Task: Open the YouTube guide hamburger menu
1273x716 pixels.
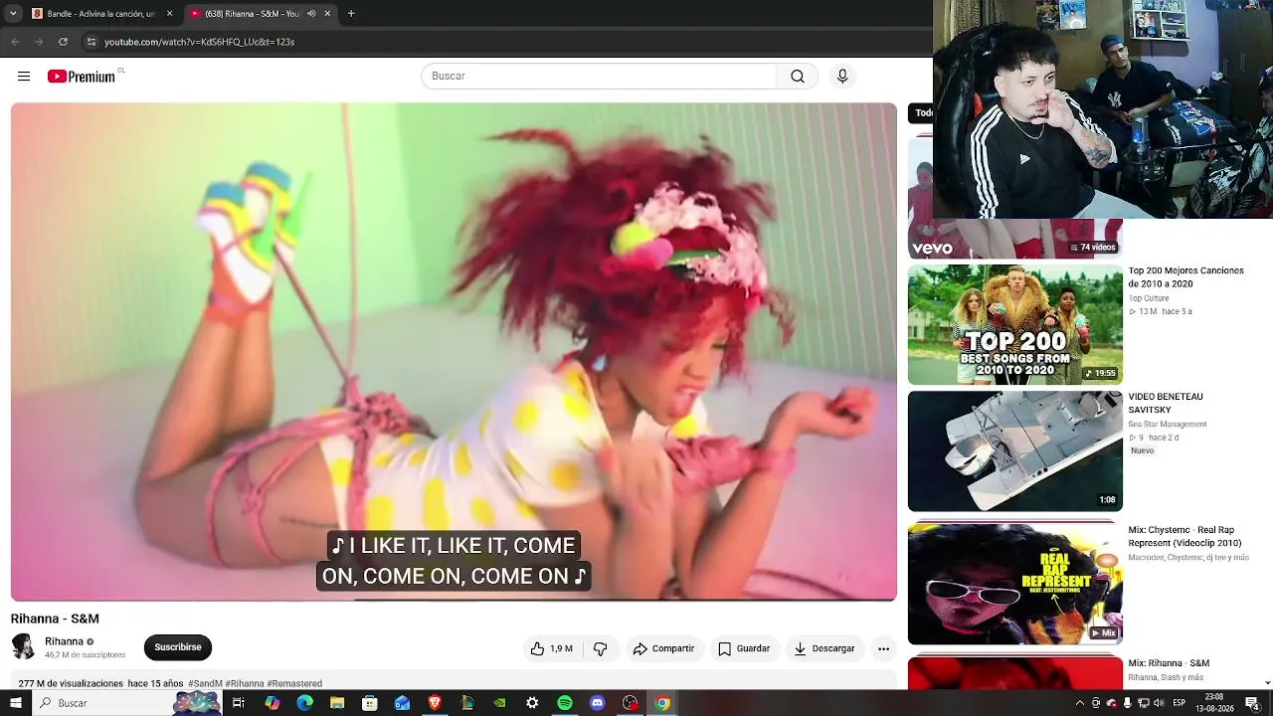Action: click(x=24, y=77)
